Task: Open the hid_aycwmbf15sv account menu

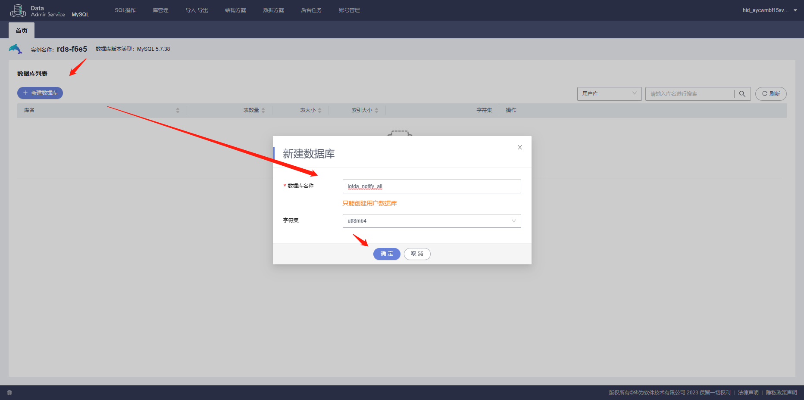Action: 769,10
